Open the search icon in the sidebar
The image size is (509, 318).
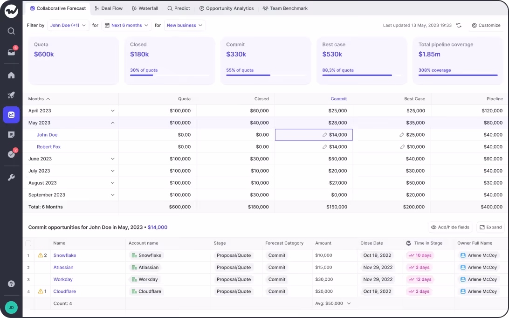click(x=11, y=31)
